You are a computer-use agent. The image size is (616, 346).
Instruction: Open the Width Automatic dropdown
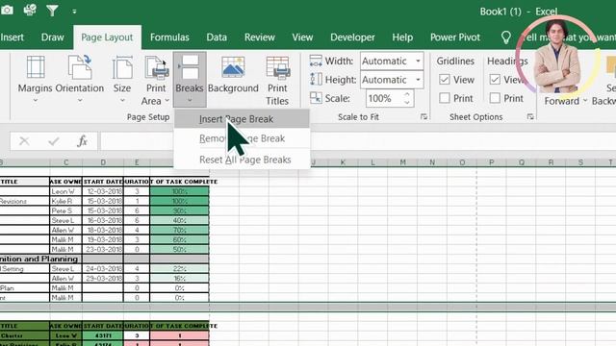pos(418,62)
